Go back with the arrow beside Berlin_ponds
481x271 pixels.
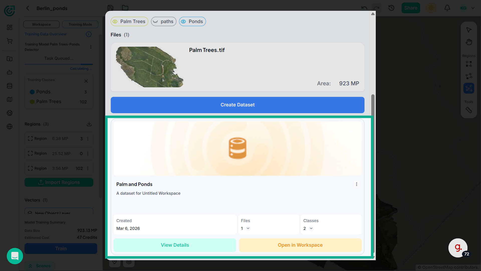28,8
